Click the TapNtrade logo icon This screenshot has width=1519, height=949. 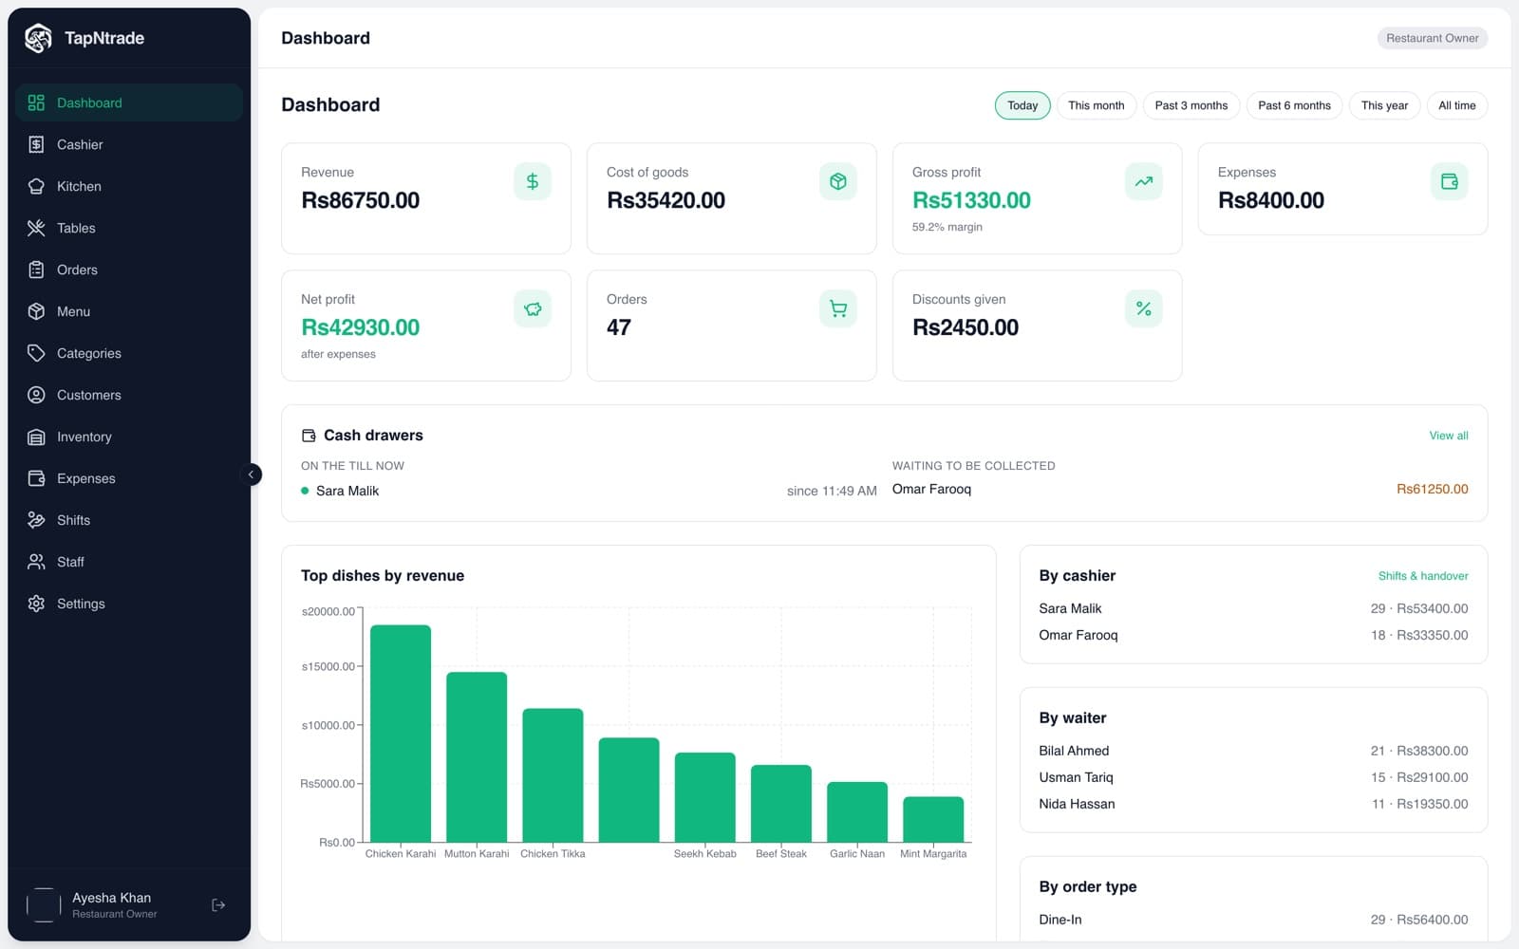pos(38,38)
